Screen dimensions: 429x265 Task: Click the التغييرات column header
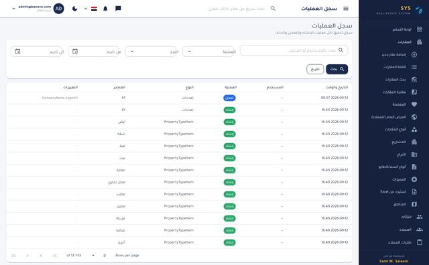click(x=70, y=87)
